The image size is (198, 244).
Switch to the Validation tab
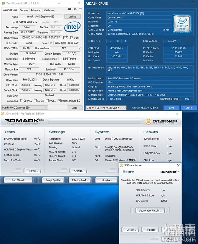click(49, 10)
